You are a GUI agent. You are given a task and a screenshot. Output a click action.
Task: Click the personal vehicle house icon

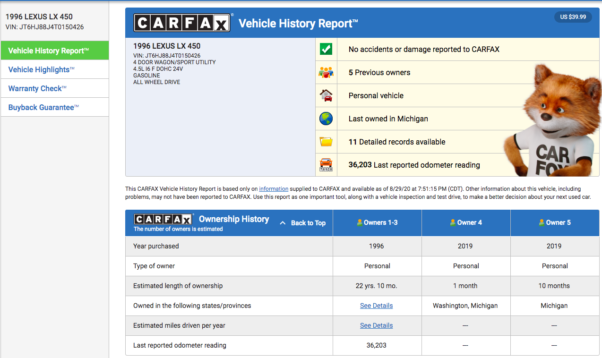coord(326,95)
